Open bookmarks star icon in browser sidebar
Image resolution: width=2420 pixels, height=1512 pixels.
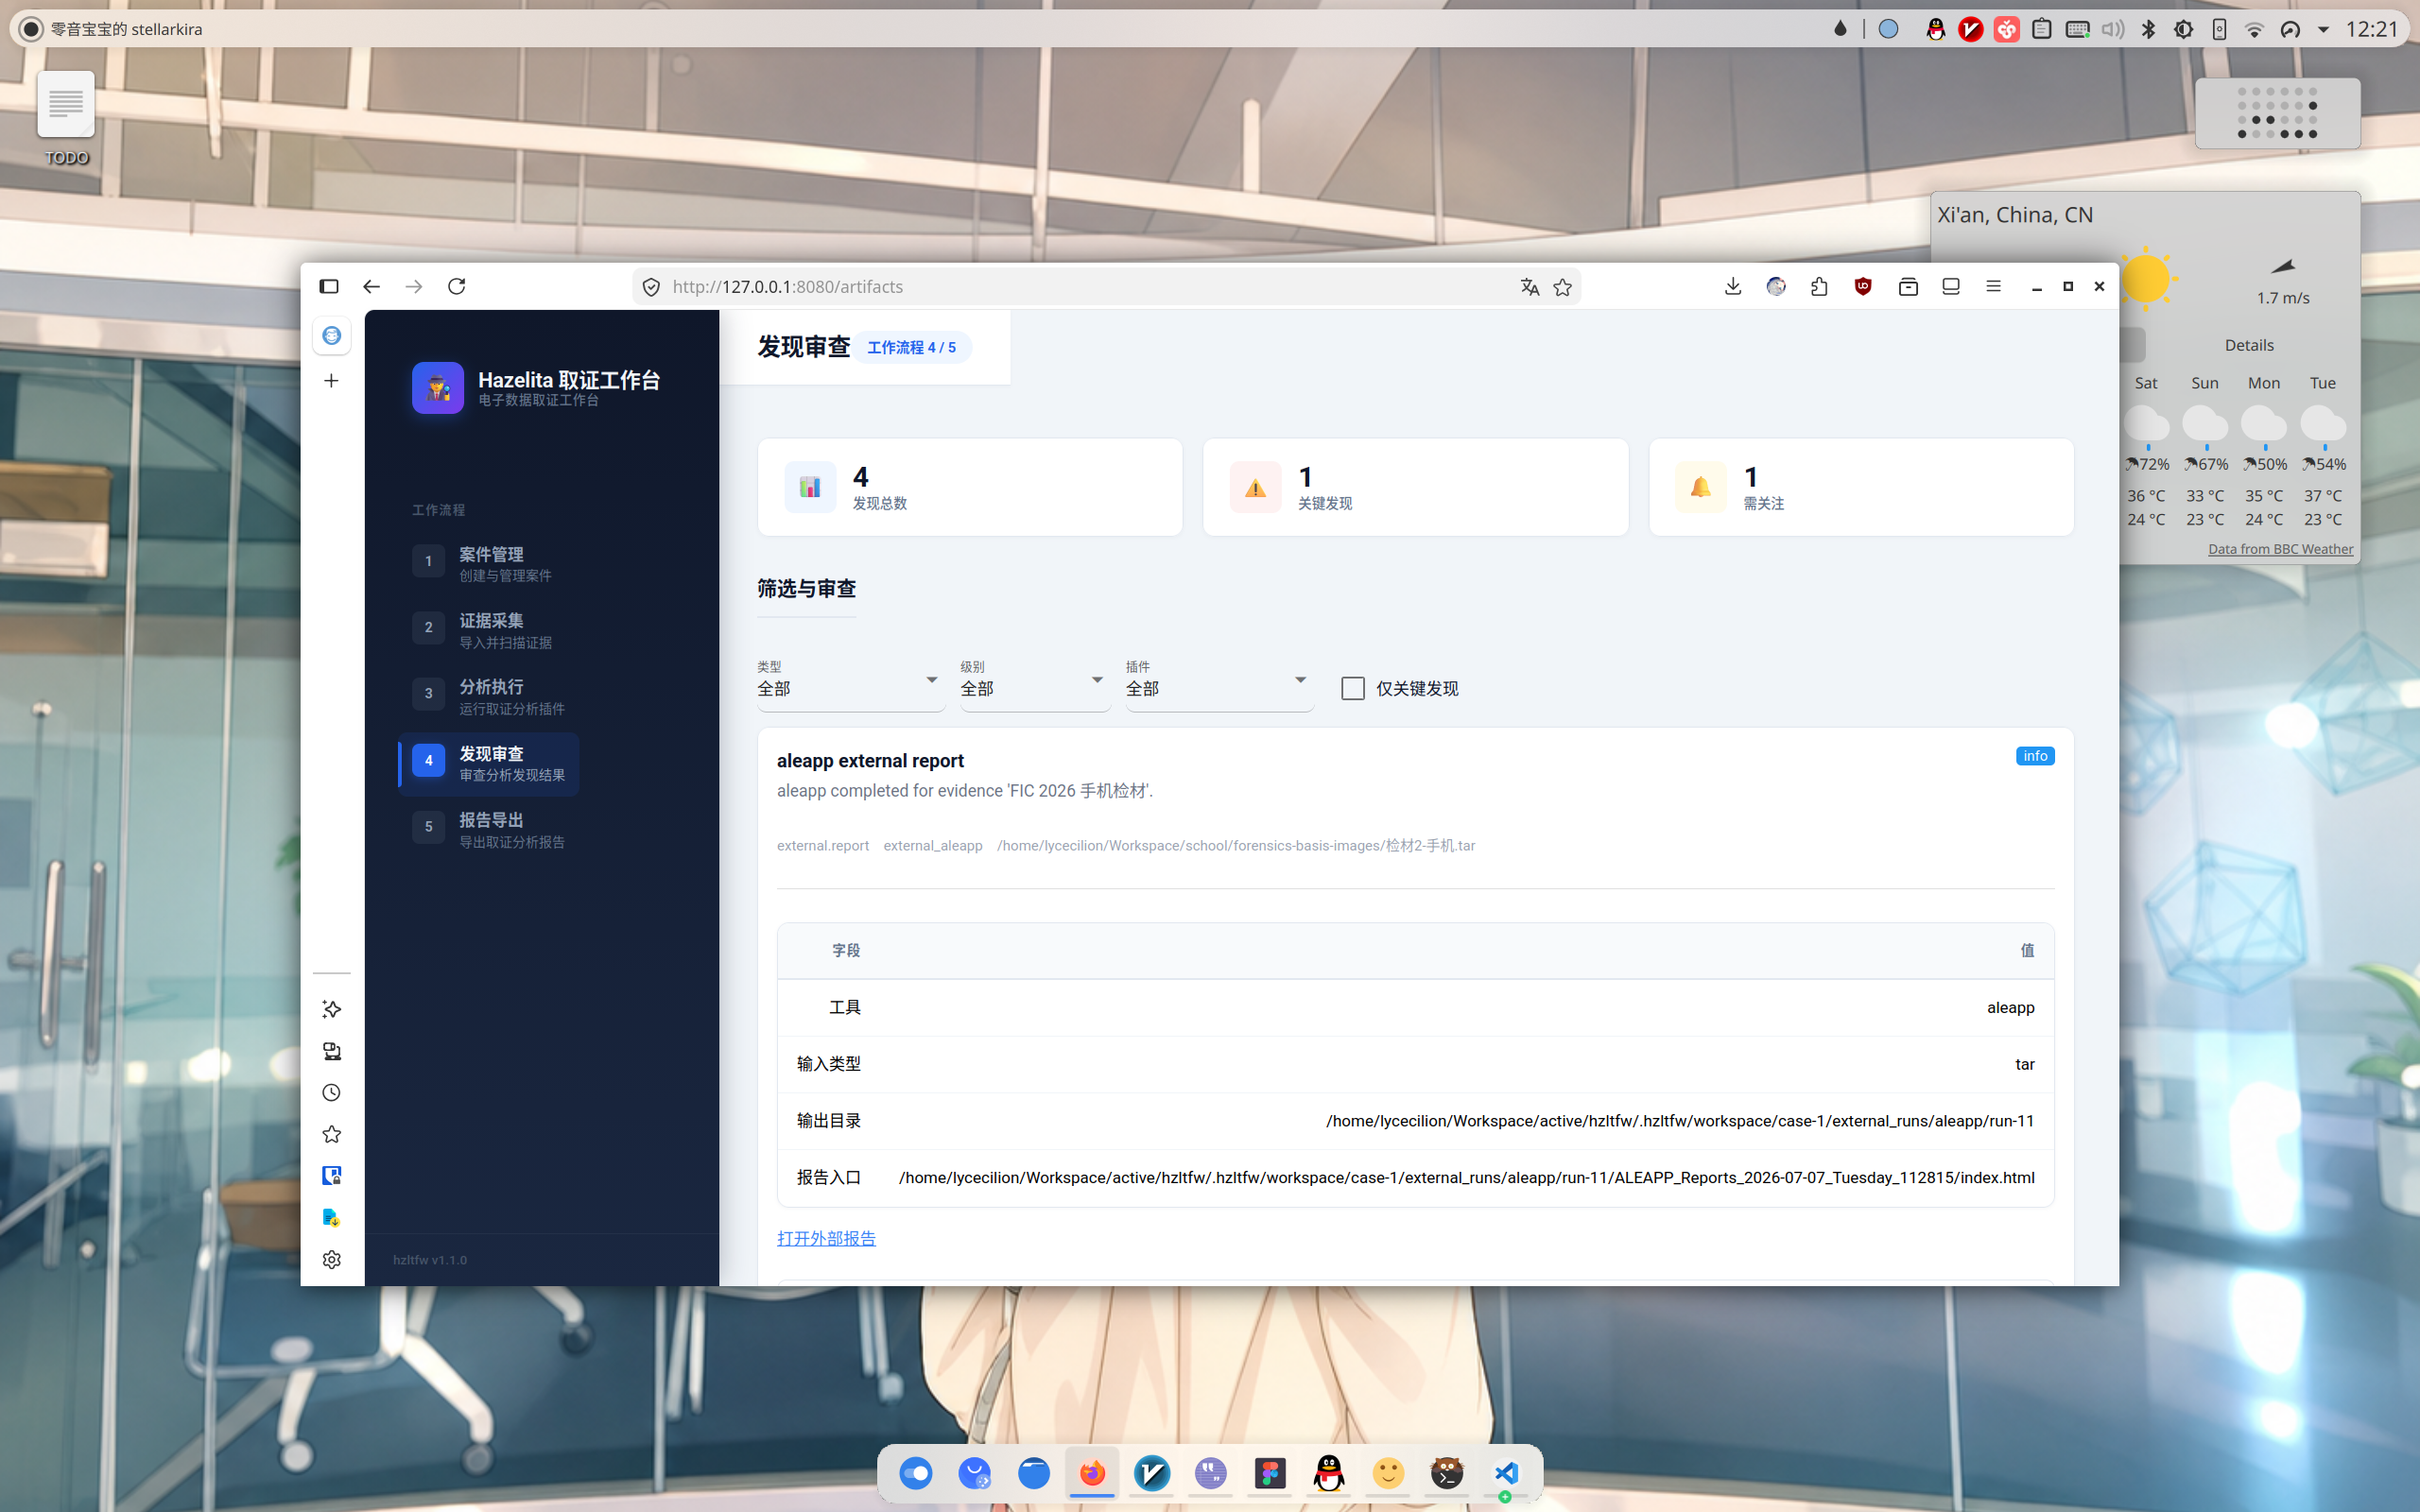(x=331, y=1134)
